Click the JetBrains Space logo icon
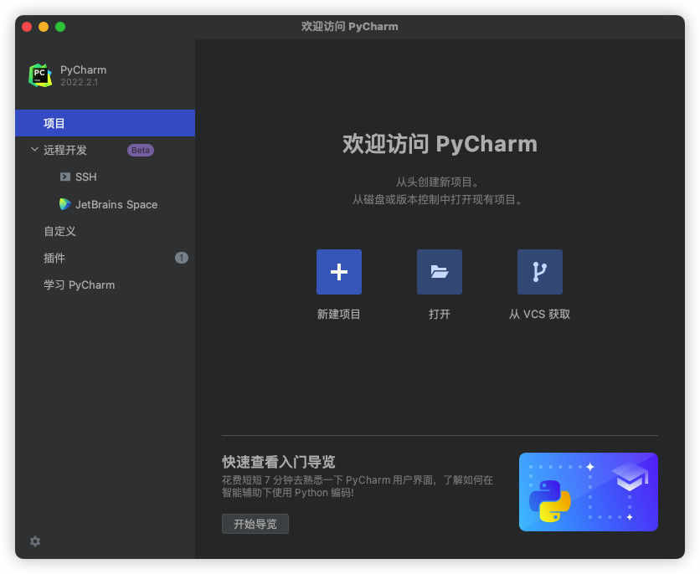The width and height of the screenshot is (700, 574). click(x=65, y=204)
